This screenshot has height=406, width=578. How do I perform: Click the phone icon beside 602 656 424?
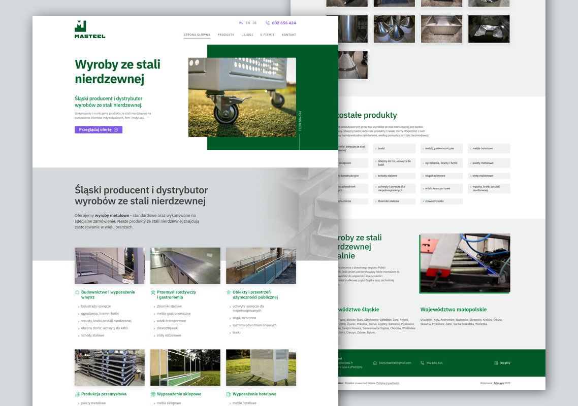[x=268, y=23]
